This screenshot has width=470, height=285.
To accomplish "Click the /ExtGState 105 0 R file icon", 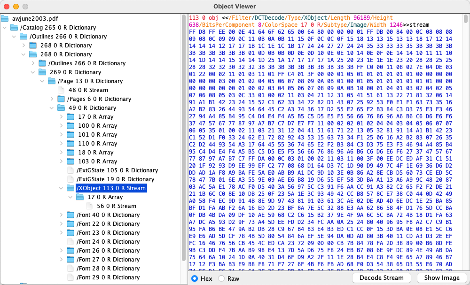I will point(70,170).
